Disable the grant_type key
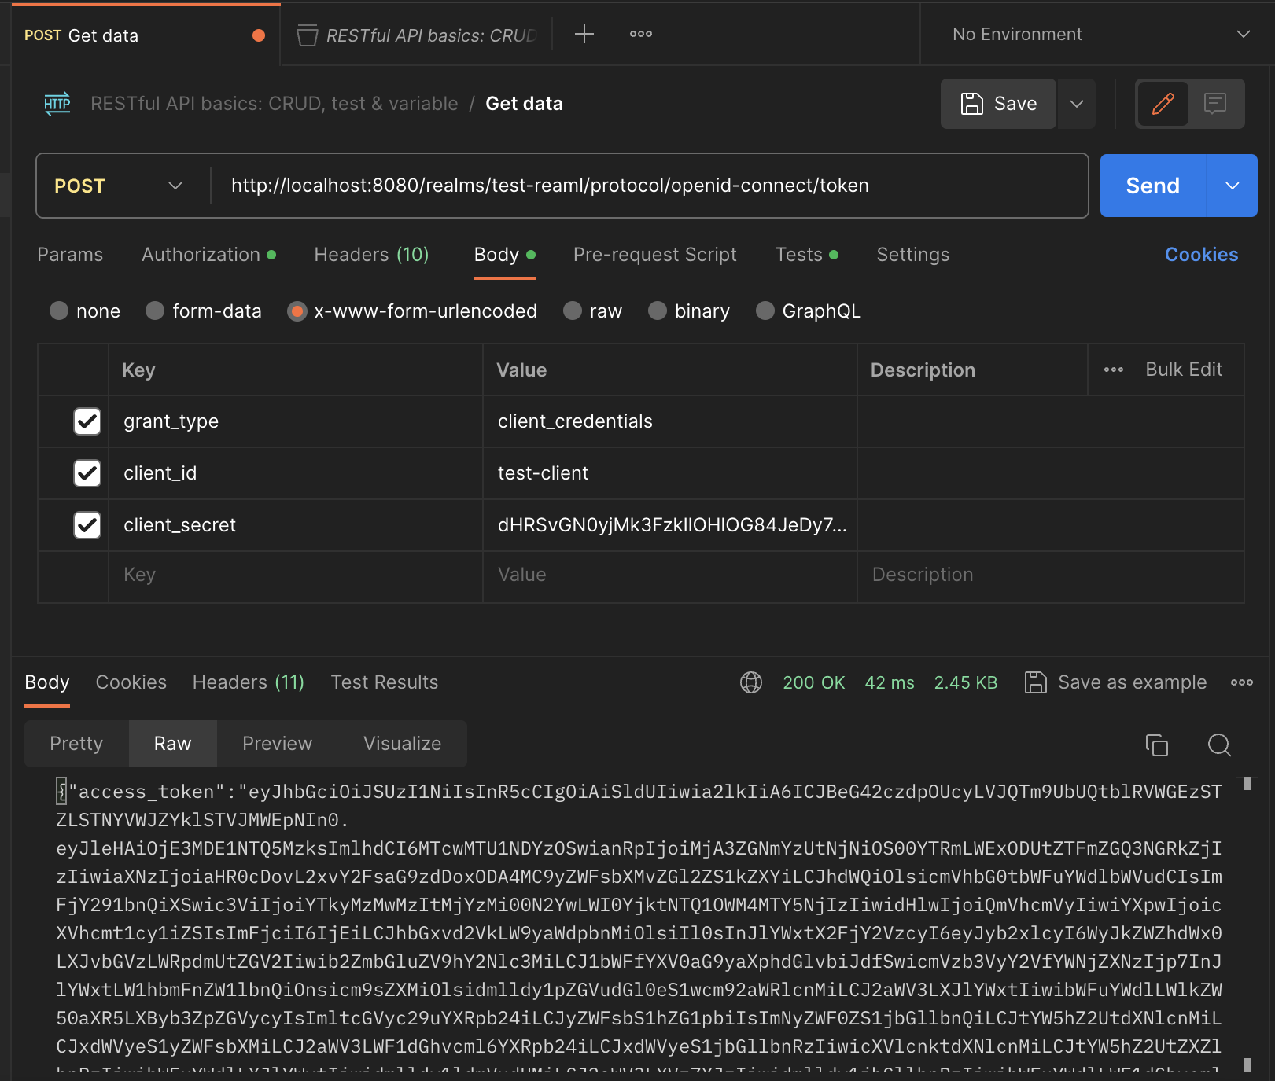Image resolution: width=1275 pixels, height=1081 pixels. point(87,421)
